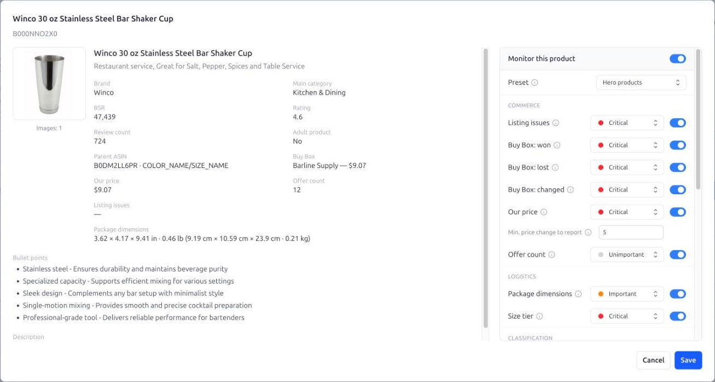Click the info icon beside Our price setting
Image resolution: width=715 pixels, height=382 pixels.
544,212
